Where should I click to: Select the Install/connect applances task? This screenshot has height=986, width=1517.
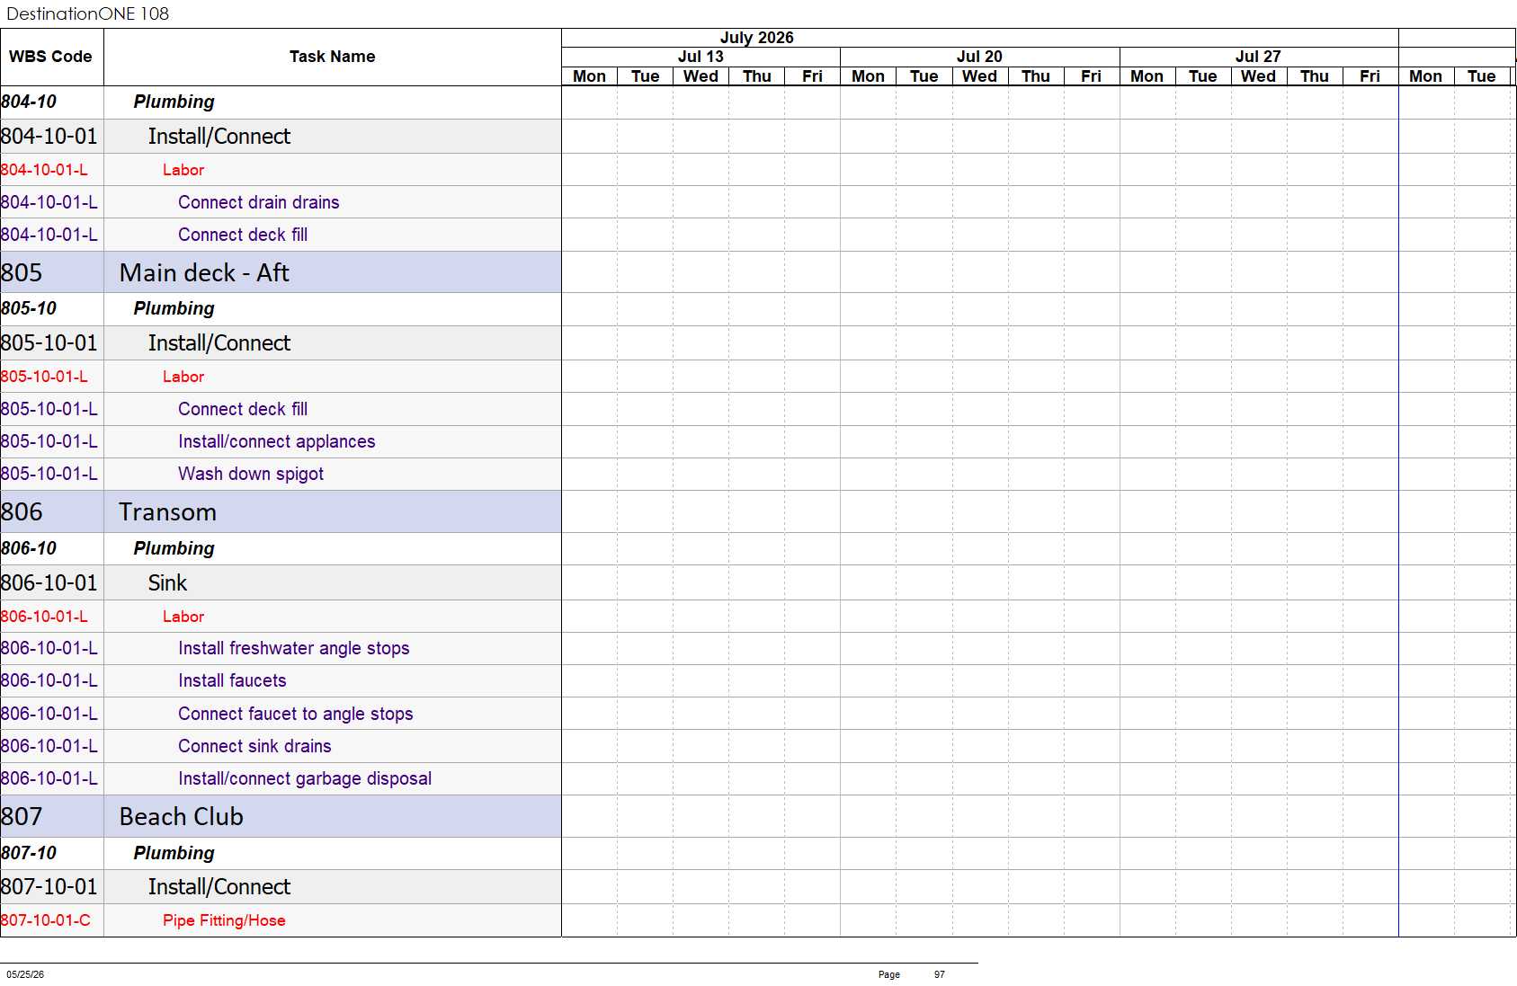coord(333,441)
